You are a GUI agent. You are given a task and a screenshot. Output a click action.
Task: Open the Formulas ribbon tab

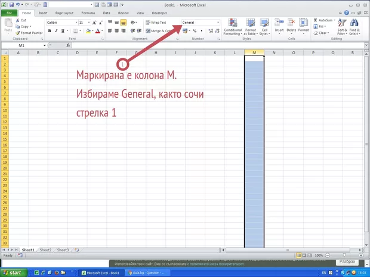coord(88,13)
